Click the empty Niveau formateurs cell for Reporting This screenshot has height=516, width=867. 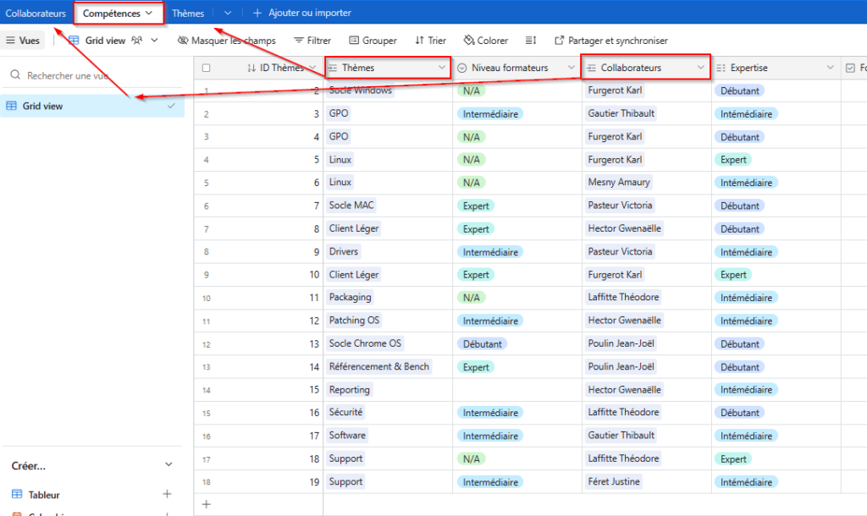click(517, 390)
